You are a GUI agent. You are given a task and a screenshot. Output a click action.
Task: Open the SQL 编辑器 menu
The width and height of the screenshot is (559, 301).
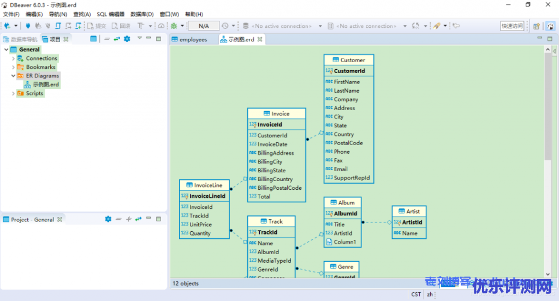click(x=110, y=14)
